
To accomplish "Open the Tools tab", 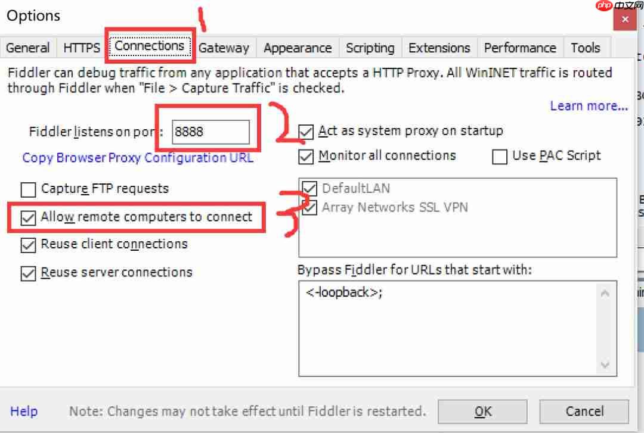I will click(586, 48).
